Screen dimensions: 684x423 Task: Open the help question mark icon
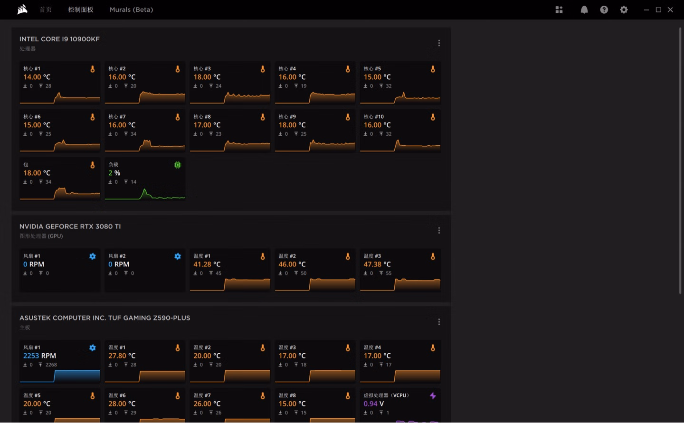point(604,9)
